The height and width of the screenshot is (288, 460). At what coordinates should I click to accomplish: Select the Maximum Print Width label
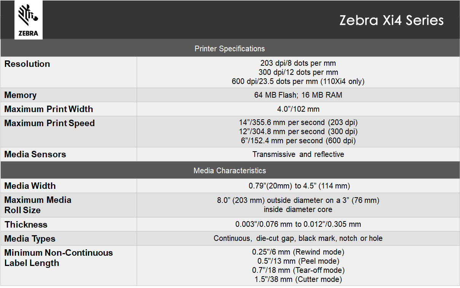pos(49,109)
